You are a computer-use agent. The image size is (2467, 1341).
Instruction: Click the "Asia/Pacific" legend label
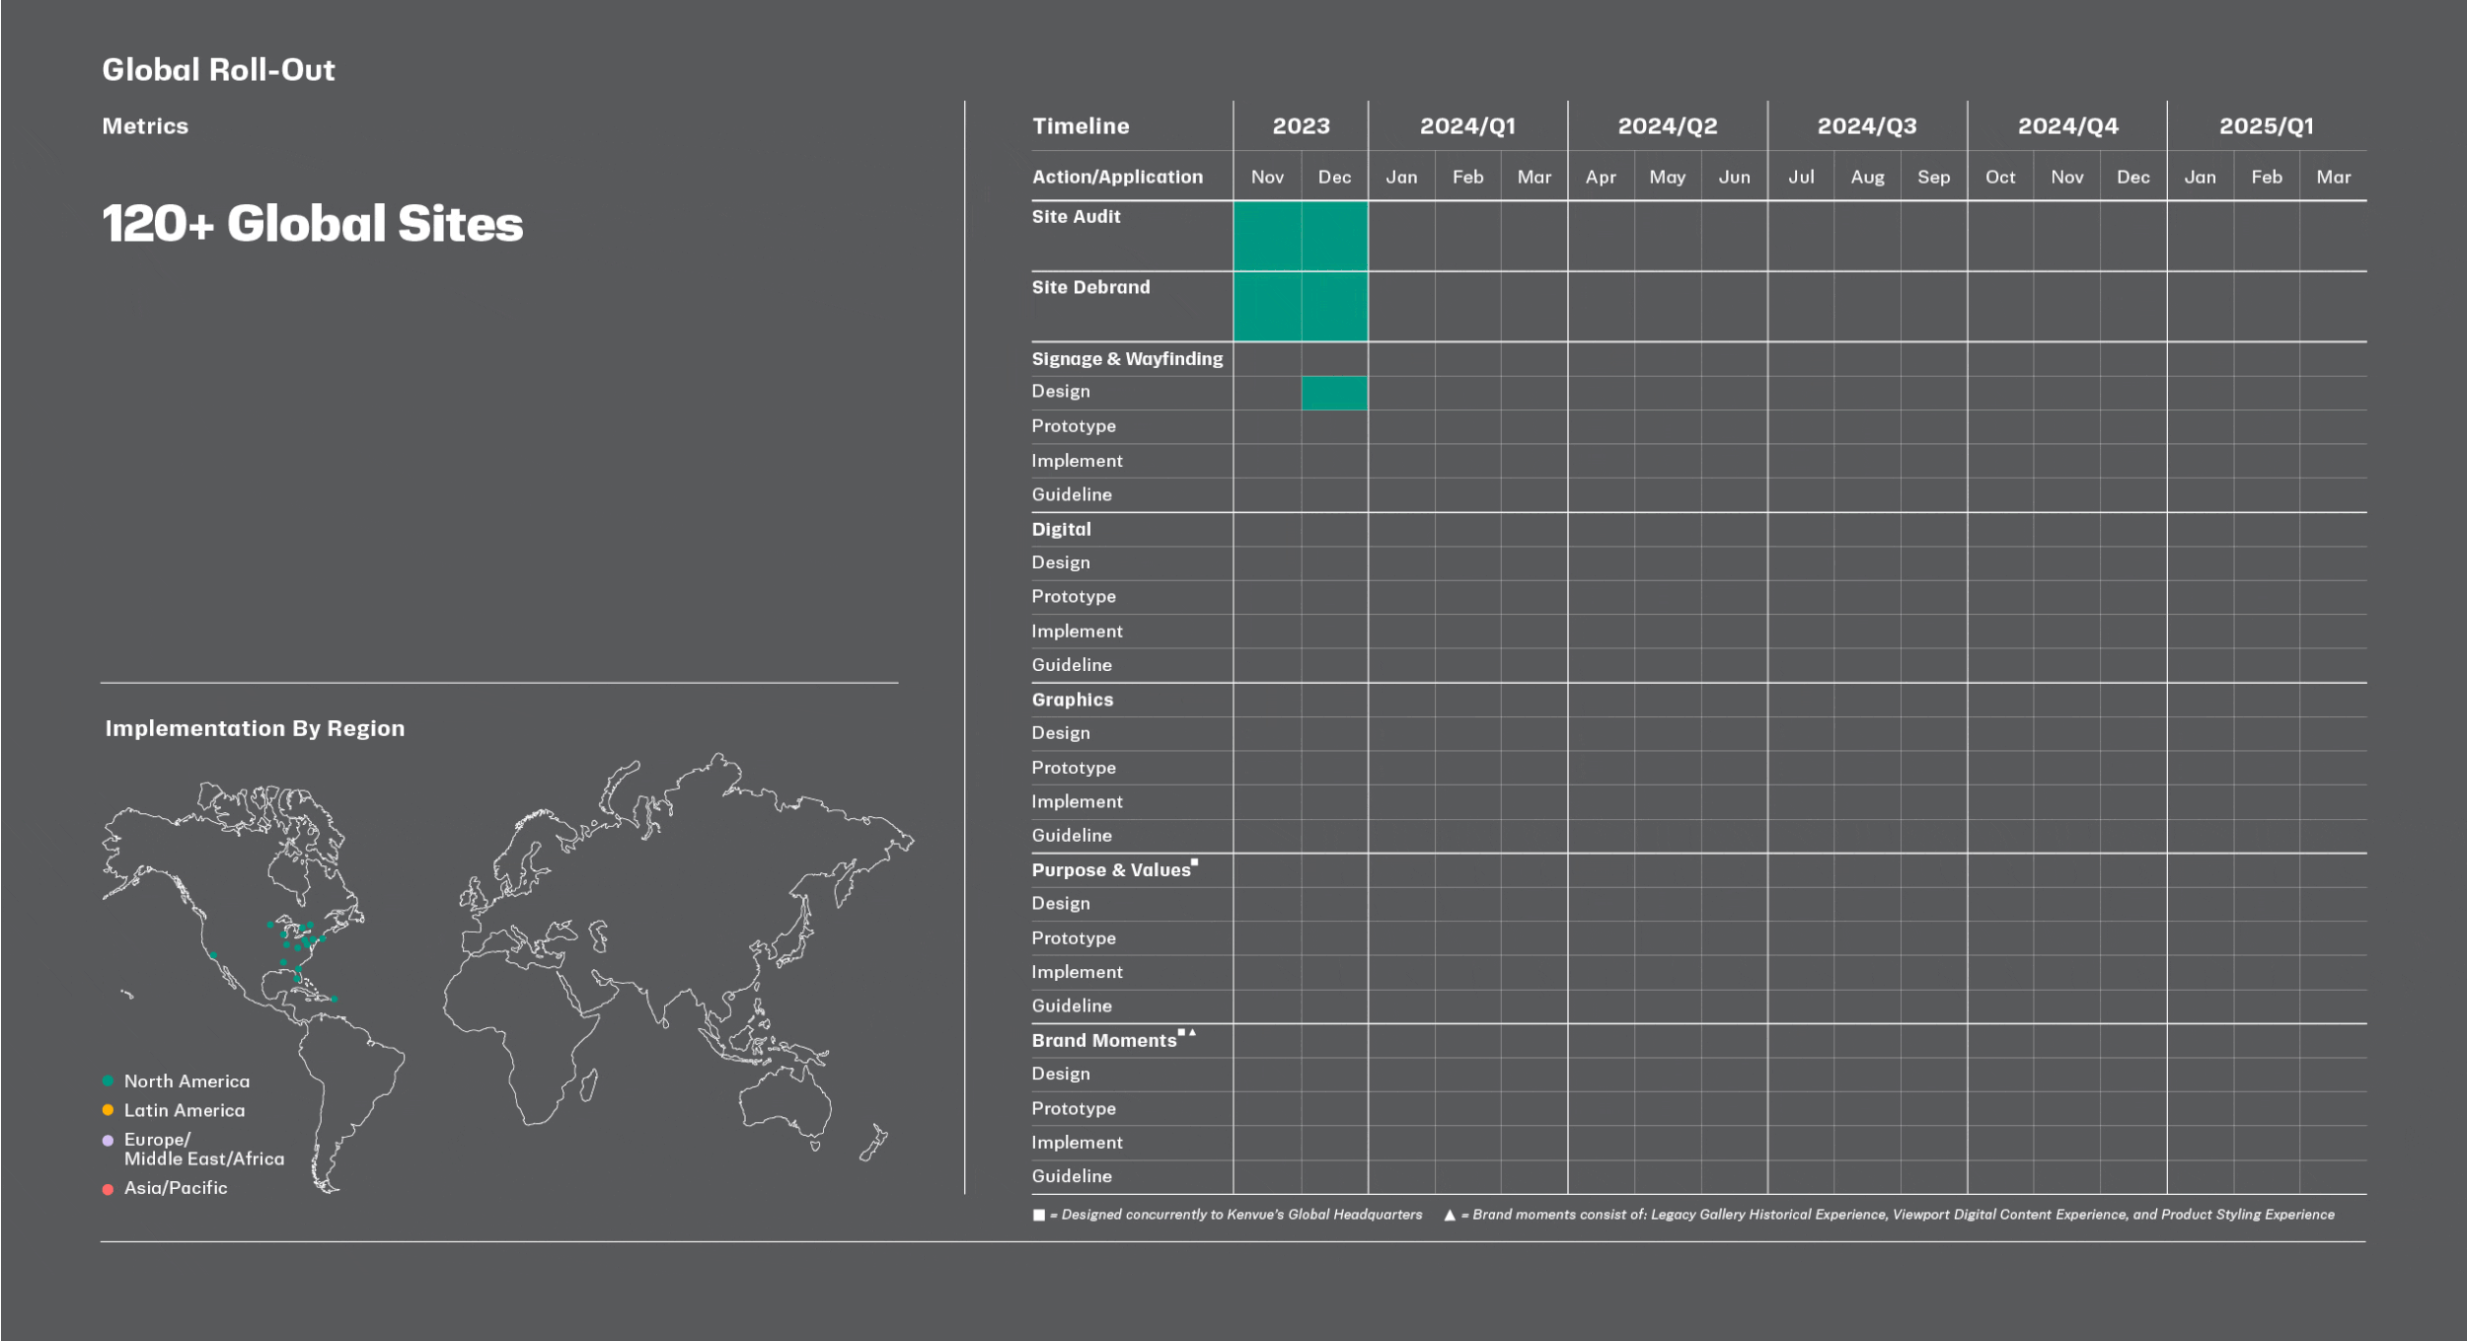pyautogui.click(x=176, y=1188)
